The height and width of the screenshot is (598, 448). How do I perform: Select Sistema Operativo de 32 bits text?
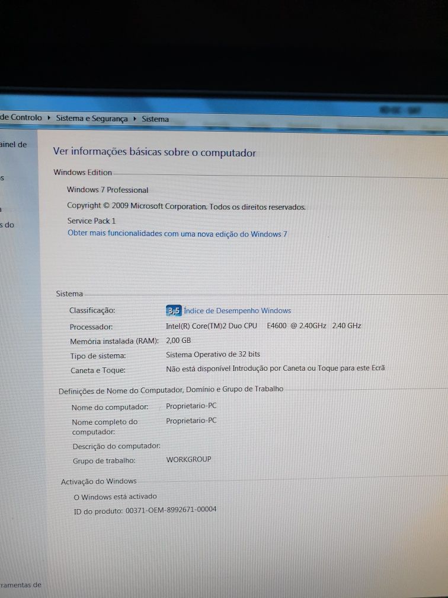click(213, 354)
